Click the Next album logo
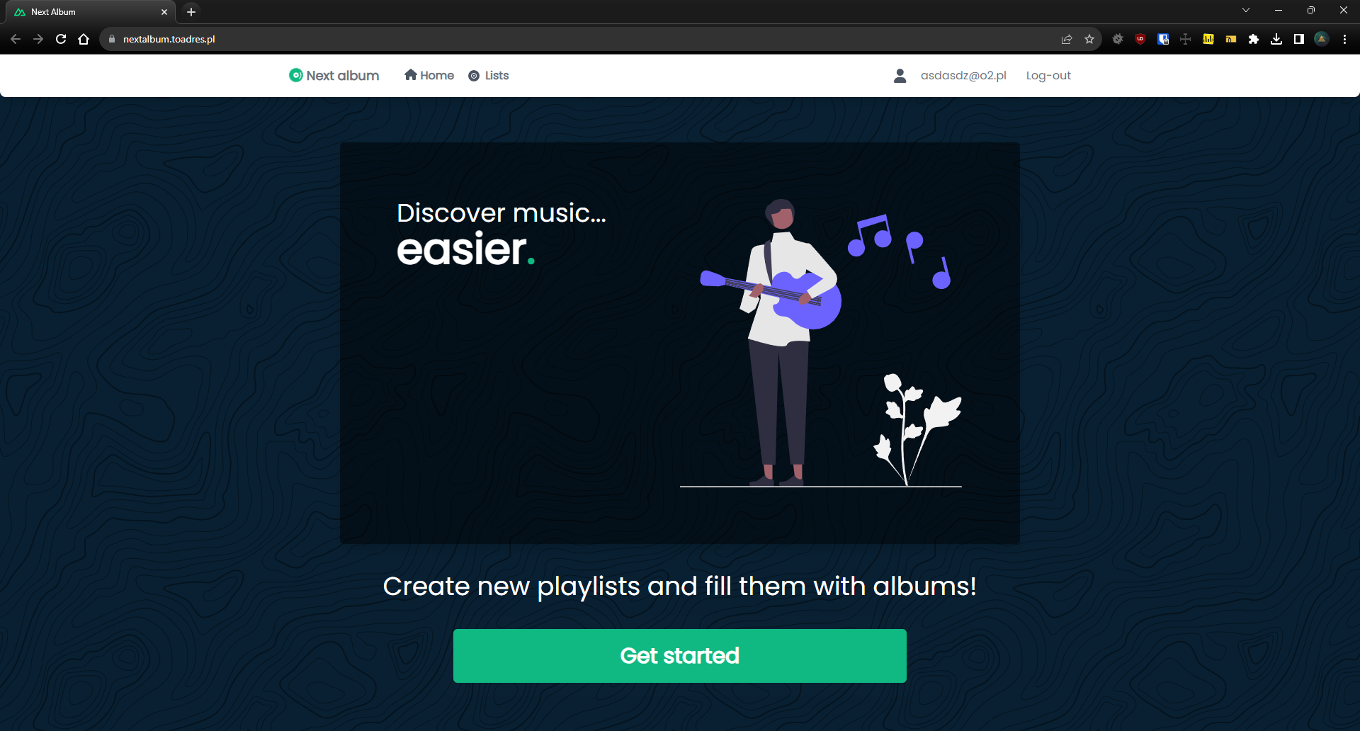 [x=334, y=75]
